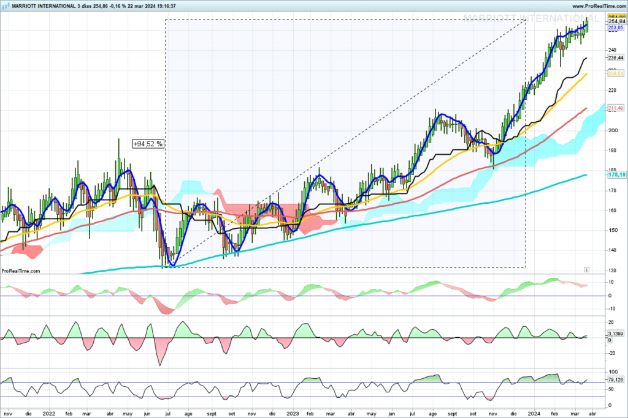
Task: Click the red 211,49 average label
Action: coord(616,108)
